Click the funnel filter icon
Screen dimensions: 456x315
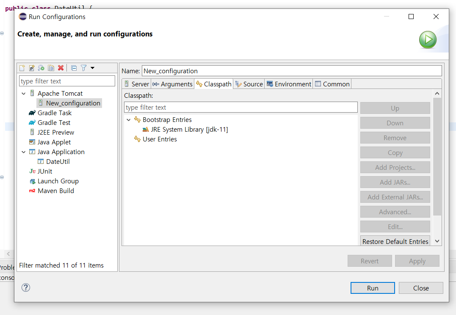[83, 68]
